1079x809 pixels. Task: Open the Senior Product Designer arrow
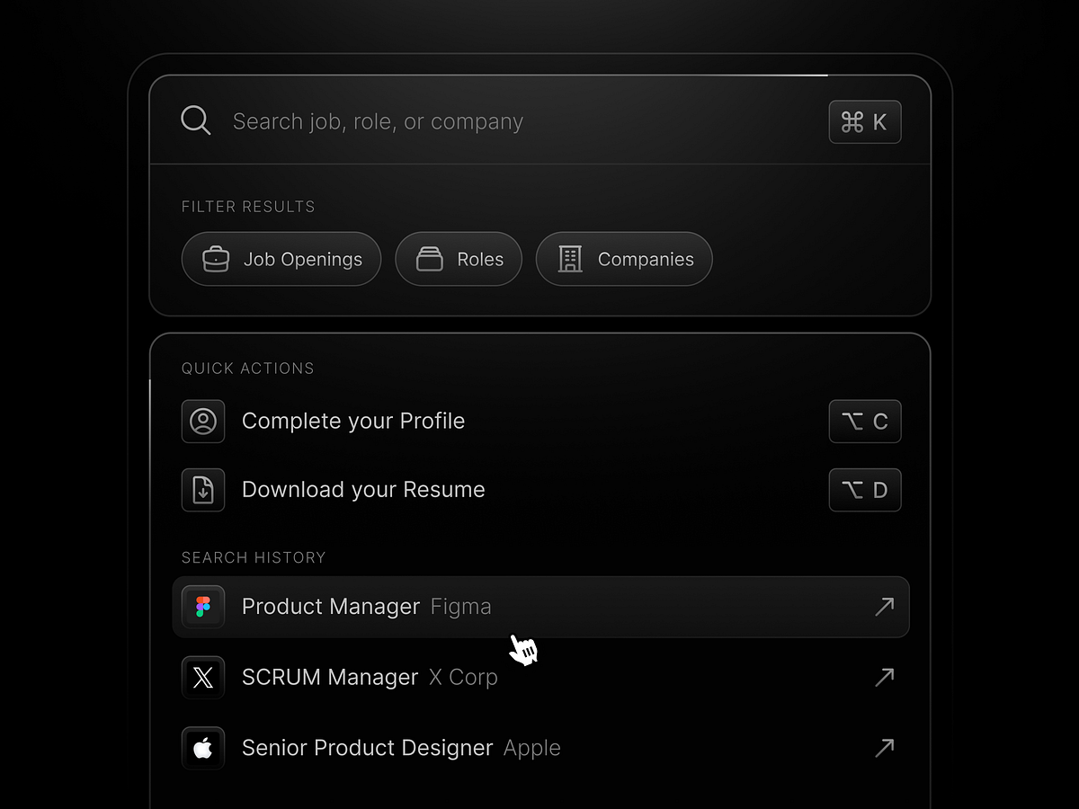click(x=884, y=748)
